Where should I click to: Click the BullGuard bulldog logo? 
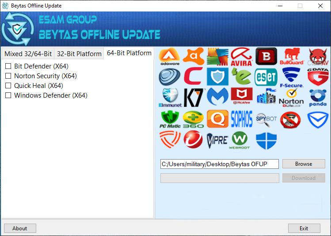click(x=292, y=57)
